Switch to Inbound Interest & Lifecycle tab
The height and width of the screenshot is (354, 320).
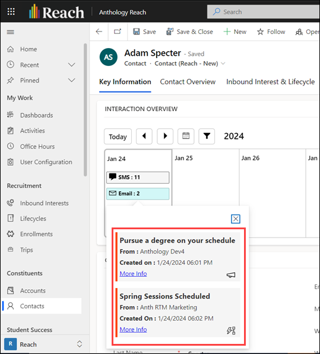point(270,82)
